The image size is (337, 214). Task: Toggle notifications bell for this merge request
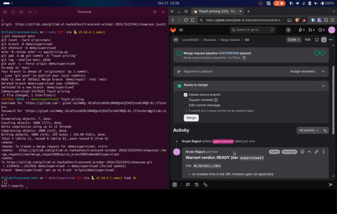tap(324, 40)
